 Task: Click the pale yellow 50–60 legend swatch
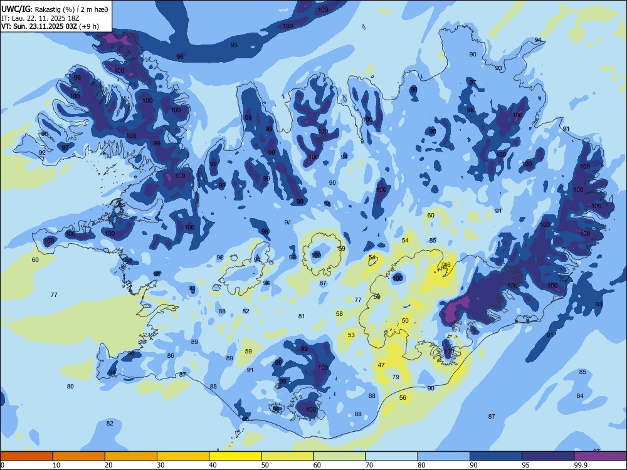[287, 456]
